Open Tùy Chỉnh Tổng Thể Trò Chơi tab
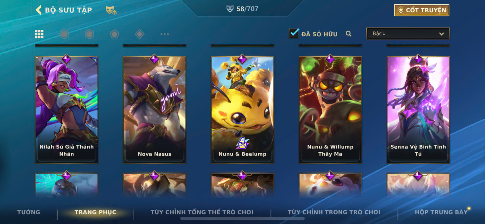 [202, 212]
